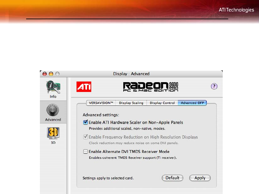
Task: Click 'Enables coherent TMDS Receiver support' text
Action: 133,157
